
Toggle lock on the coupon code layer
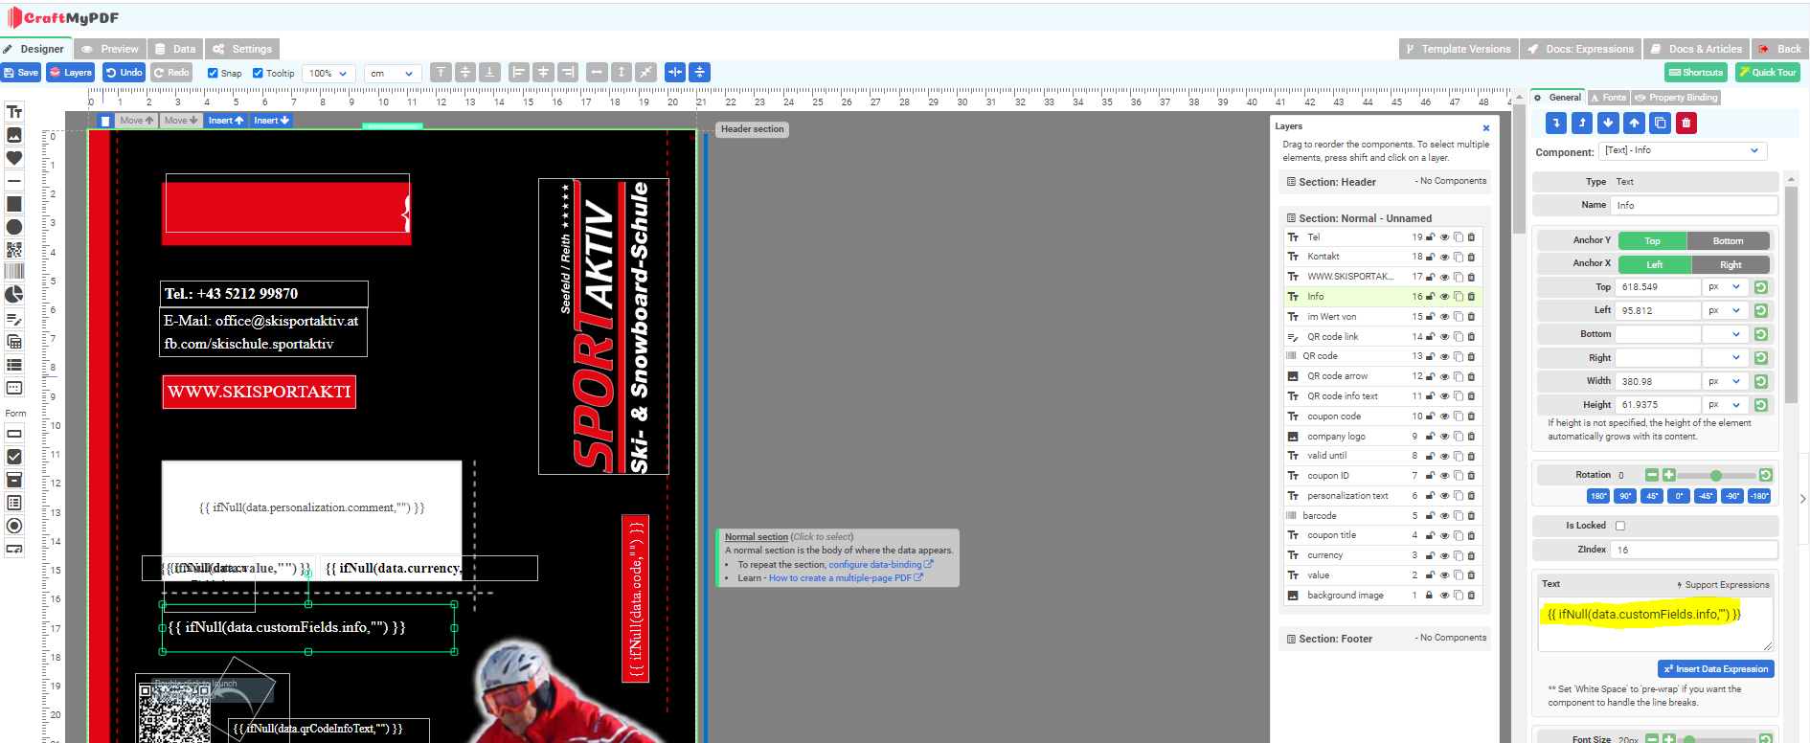pos(1431,417)
